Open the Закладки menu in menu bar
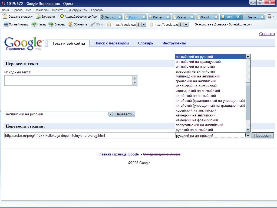The width and height of the screenshot is (277, 208). click(x=42, y=10)
